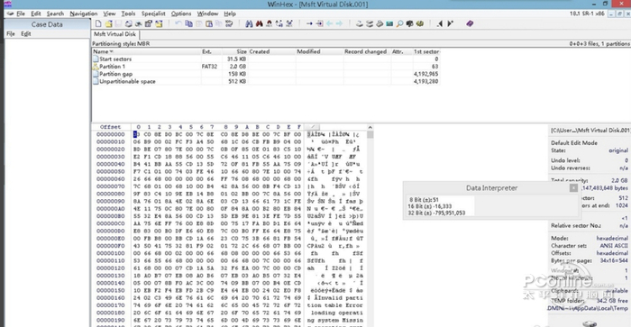Click the ANSI ASCII Character set value
This screenshot has width=631, height=327.
(614, 246)
